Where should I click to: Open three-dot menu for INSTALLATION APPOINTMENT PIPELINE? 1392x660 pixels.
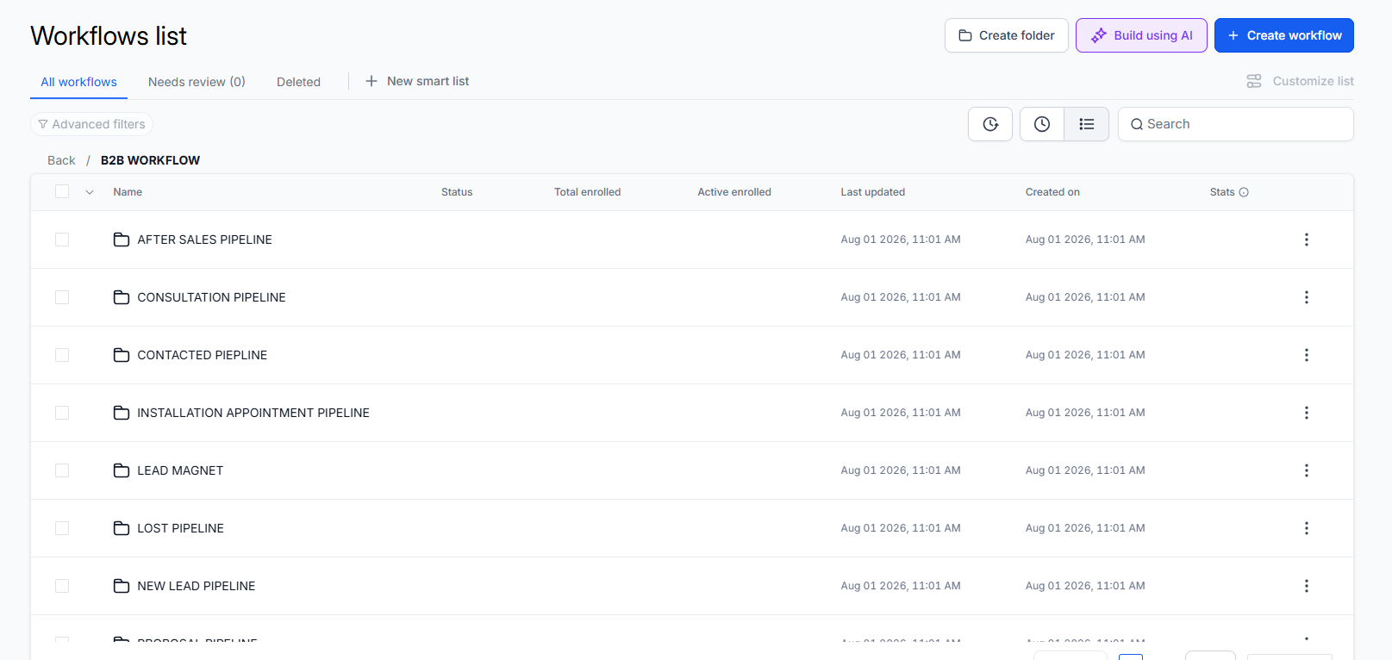pyautogui.click(x=1306, y=413)
